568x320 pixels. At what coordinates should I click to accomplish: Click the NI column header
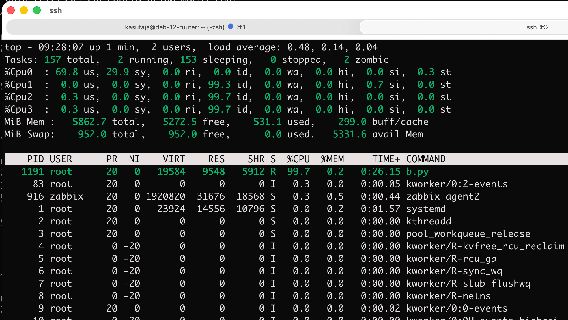pos(134,159)
